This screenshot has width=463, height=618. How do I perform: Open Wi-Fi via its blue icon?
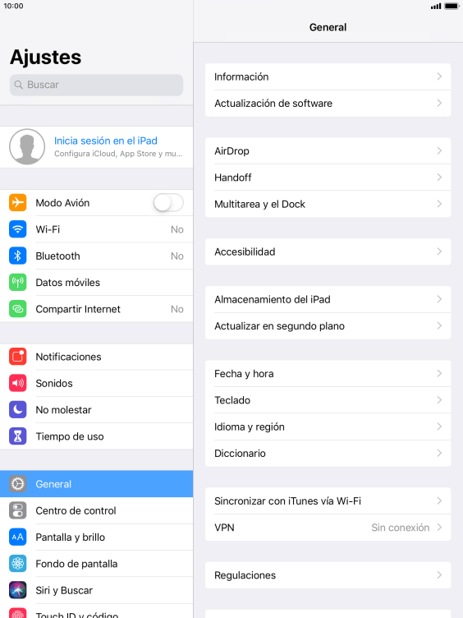coord(18,229)
